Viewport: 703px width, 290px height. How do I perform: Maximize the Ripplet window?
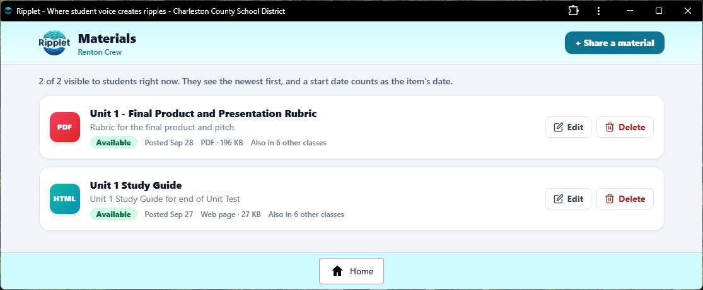(659, 11)
